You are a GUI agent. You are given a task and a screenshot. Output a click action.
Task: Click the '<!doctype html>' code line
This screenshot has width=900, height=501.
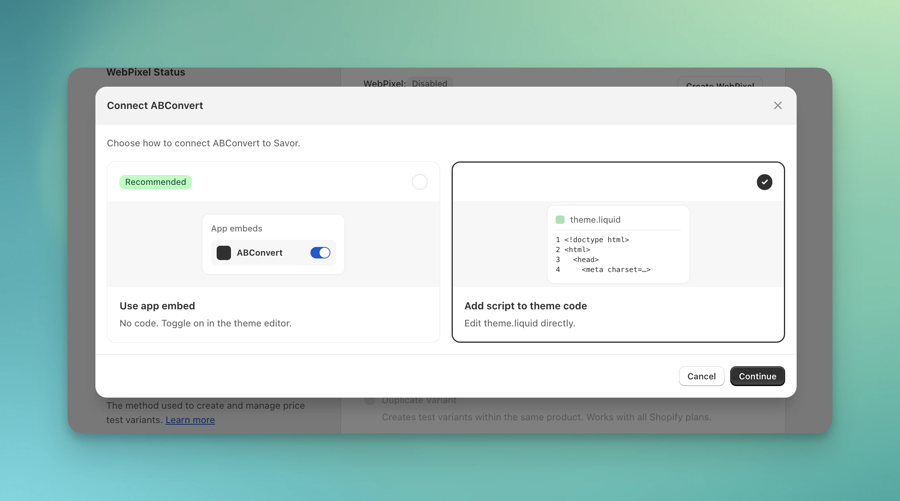(x=596, y=240)
